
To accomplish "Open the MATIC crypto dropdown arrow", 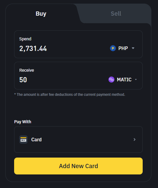I will point(136,80).
